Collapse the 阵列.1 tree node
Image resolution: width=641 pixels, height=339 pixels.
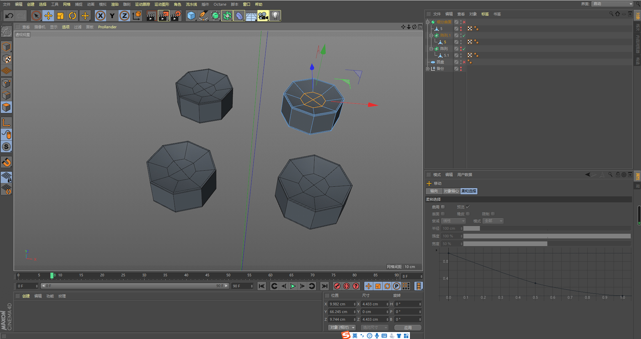431,35
